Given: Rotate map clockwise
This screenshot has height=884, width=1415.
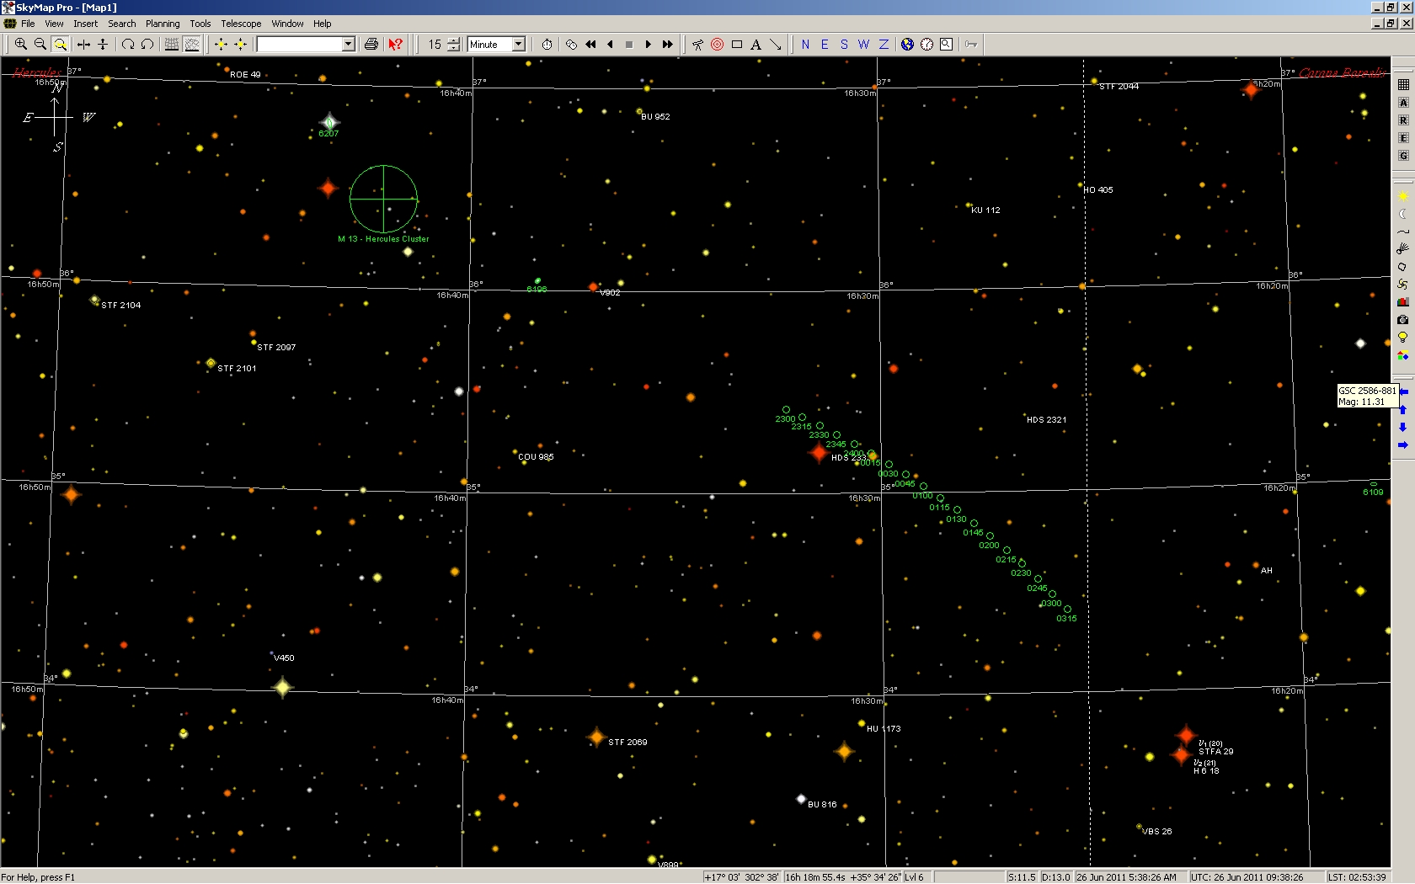Looking at the screenshot, I should pos(128,45).
